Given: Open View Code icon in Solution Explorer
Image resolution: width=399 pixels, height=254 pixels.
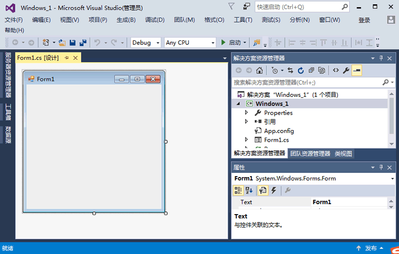Looking at the screenshot, I should point(336,70).
